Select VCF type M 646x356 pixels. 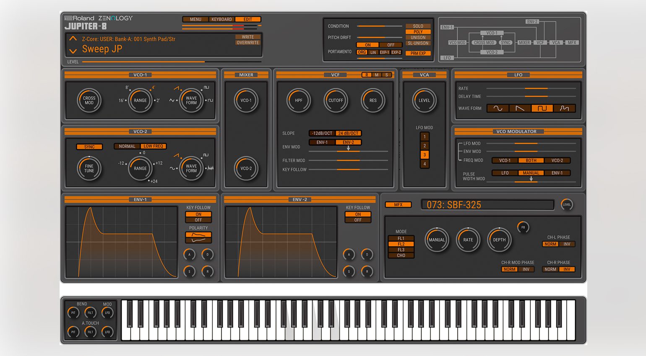[377, 75]
